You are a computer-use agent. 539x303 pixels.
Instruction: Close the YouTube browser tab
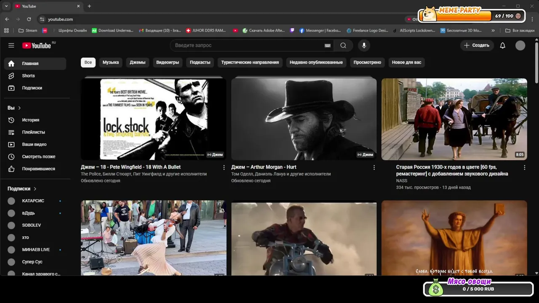tap(78, 6)
